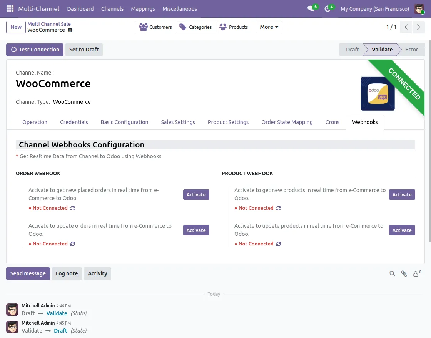Switch to the Product Settings tab
Screen dimensions: 431x338
point(228,122)
